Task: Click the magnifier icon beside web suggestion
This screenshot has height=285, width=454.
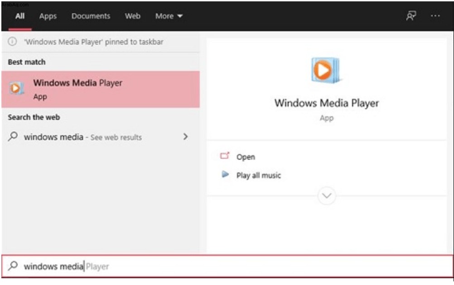Action: (13, 136)
